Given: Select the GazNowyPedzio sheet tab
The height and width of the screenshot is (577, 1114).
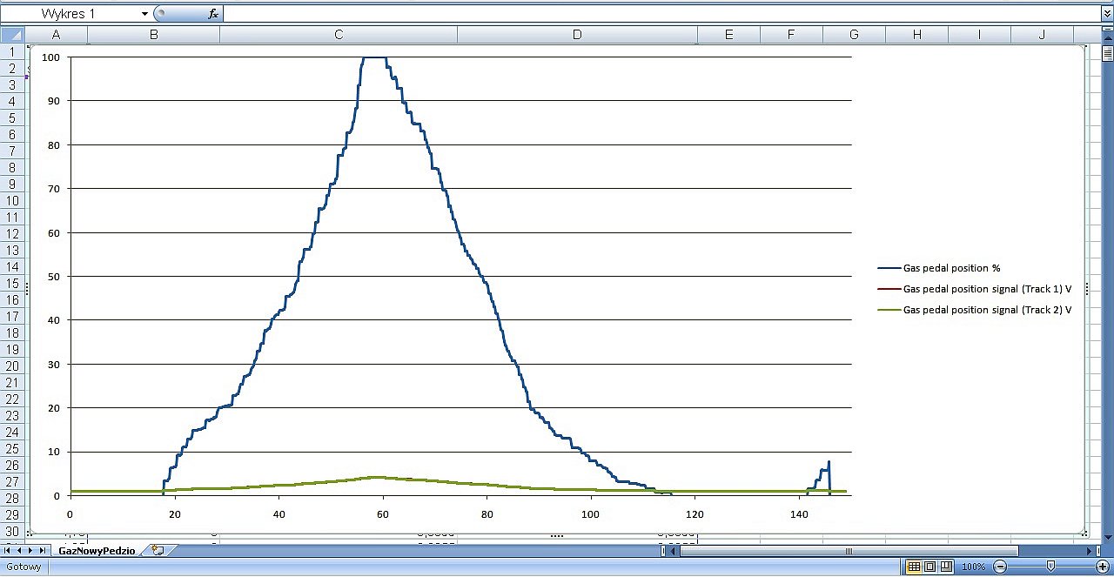Looking at the screenshot, I should click(x=97, y=551).
